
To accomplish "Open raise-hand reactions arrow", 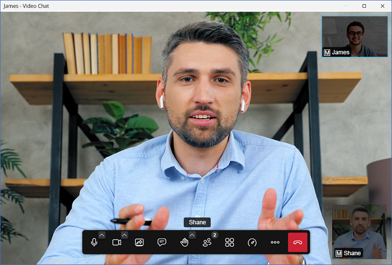I will [x=192, y=235].
